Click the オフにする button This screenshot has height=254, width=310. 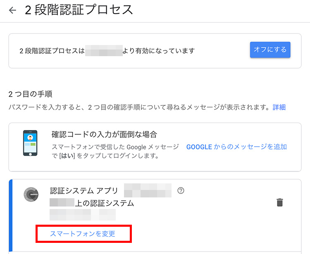coord(270,50)
